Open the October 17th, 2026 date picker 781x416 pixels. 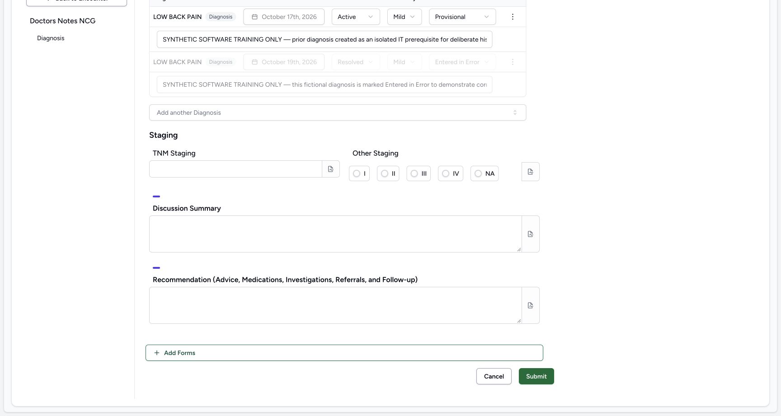pos(284,17)
